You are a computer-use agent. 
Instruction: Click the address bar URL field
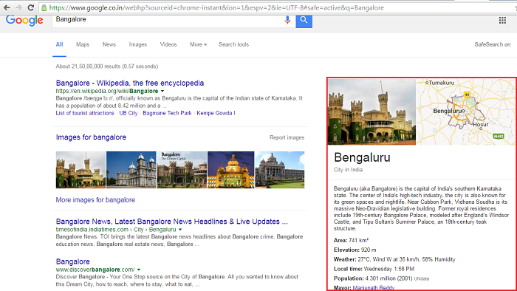tap(277, 7)
